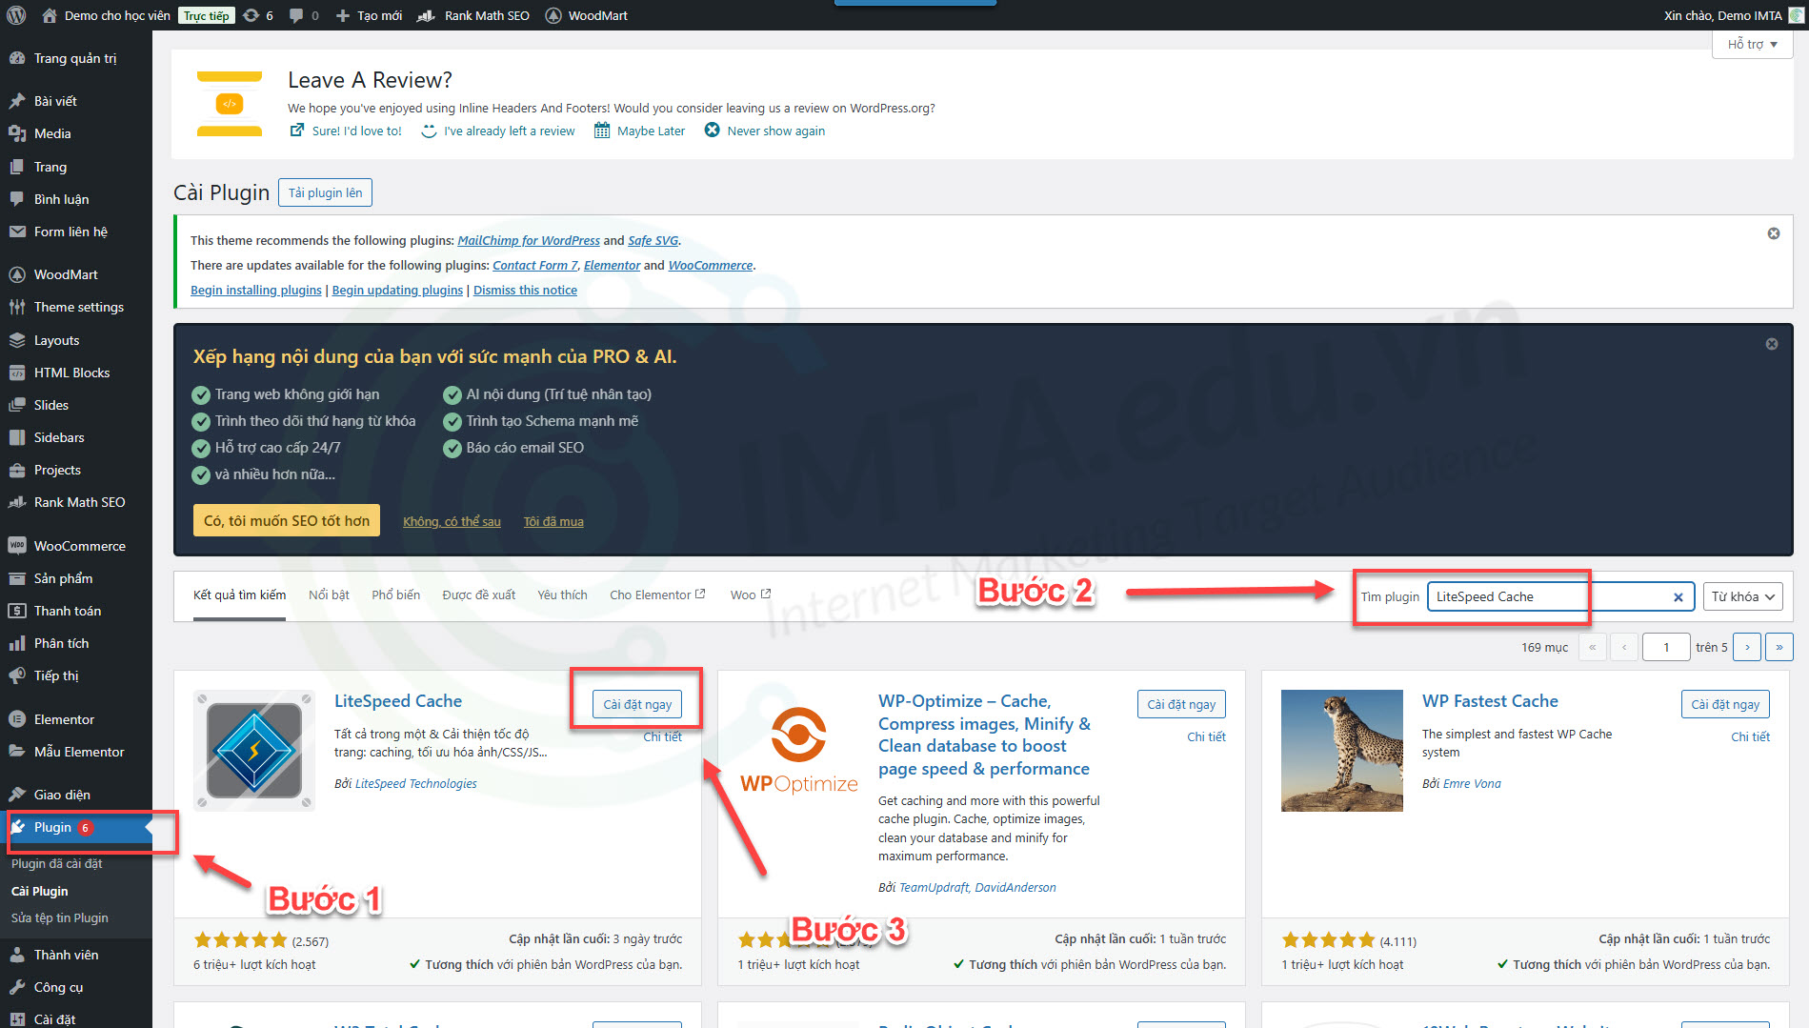Open WP Fastest Cache cheetah thumbnail
Image resolution: width=1809 pixels, height=1028 pixels.
(1341, 751)
